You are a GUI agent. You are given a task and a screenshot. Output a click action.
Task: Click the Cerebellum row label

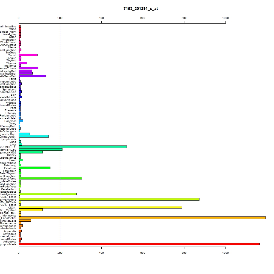pyautogui.click(x=8, y=189)
